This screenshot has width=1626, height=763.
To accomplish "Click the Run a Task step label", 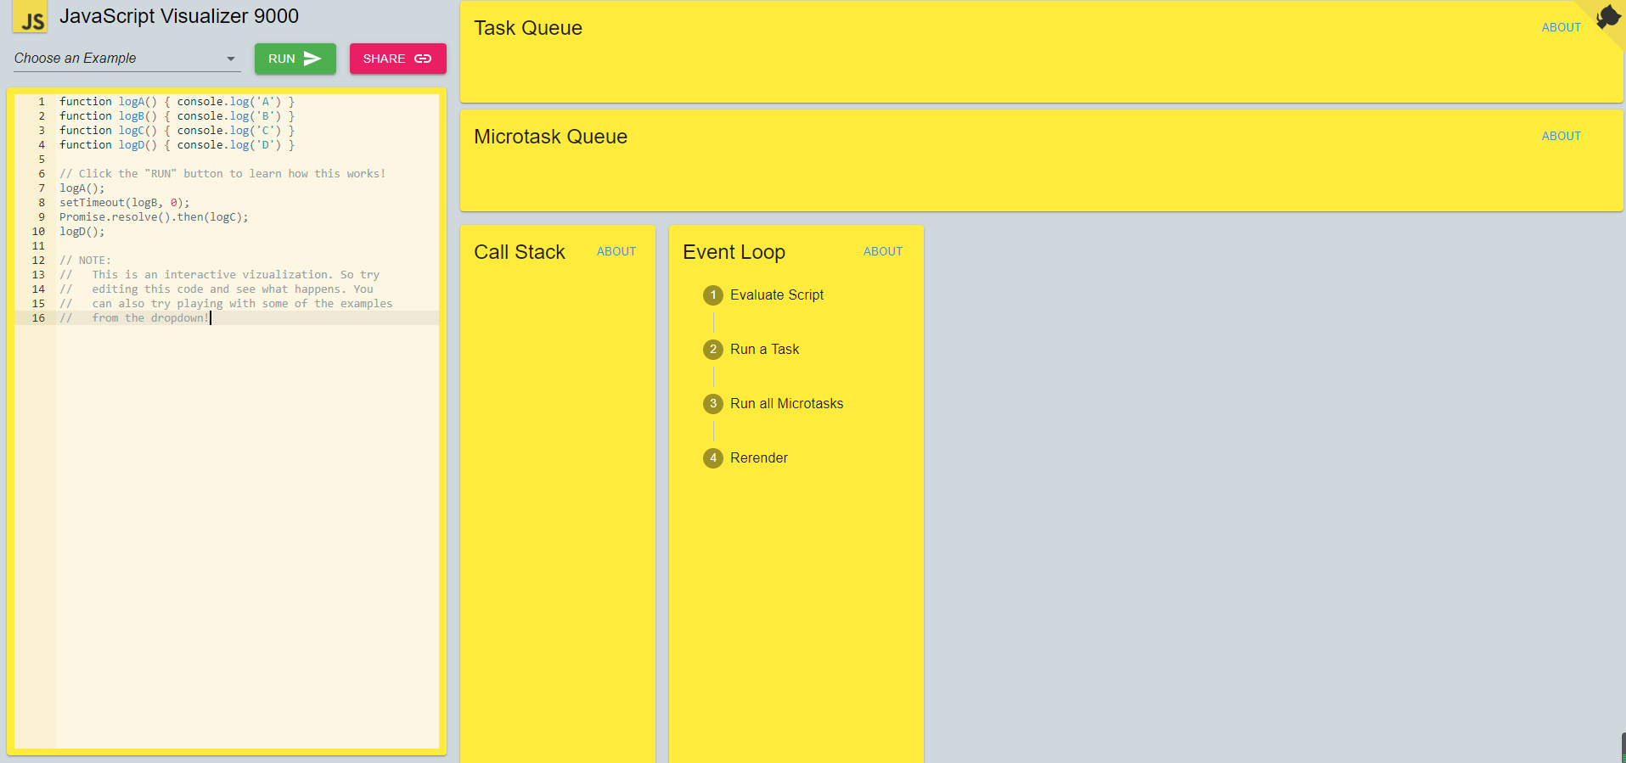I will (x=764, y=350).
